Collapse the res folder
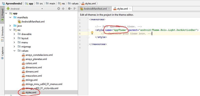The width and height of the screenshot is (200, 96). [10, 30]
